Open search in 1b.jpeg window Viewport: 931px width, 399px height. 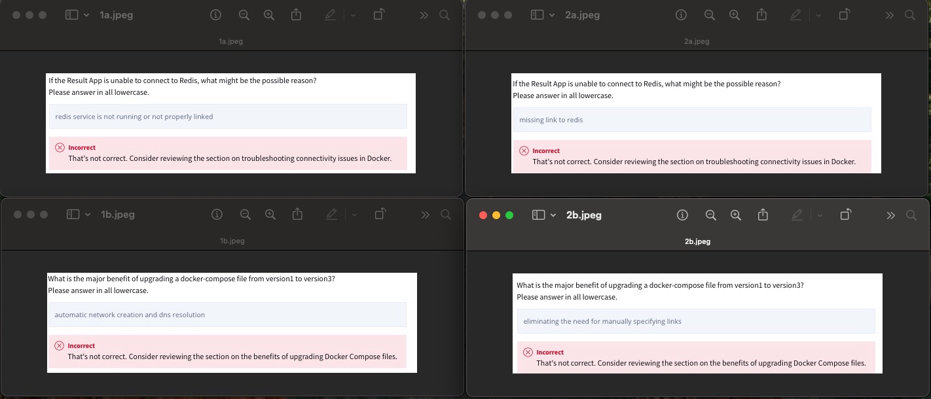(446, 215)
